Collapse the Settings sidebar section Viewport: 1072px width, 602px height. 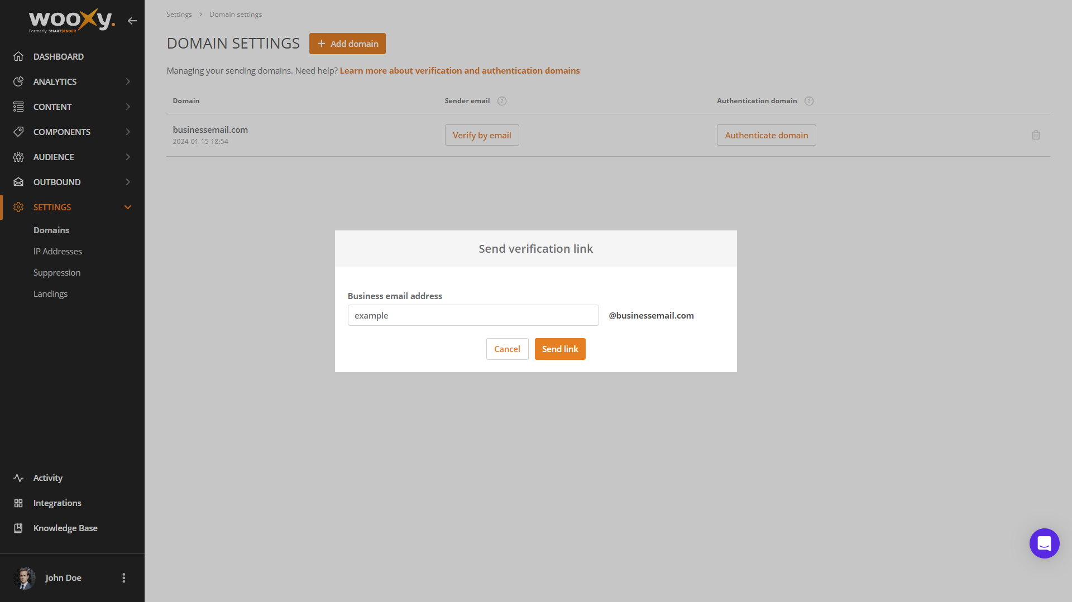point(128,207)
